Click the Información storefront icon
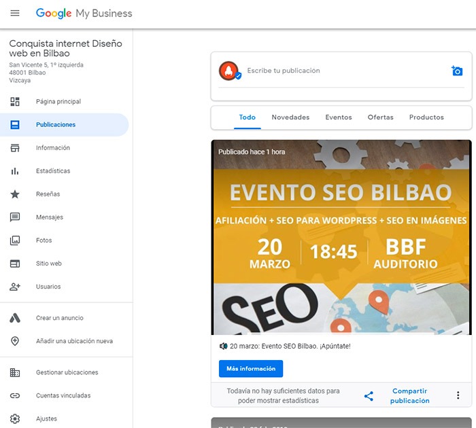The height and width of the screenshot is (428, 476). (x=15, y=147)
